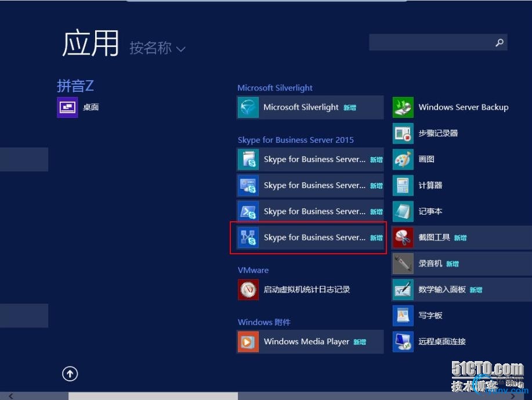This screenshot has width=532, height=400.
Task: Expand the 按名称 sort dropdown
Action: 157,48
